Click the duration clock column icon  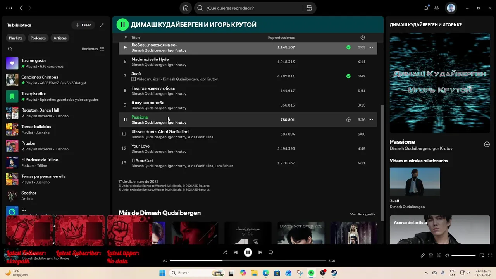pyautogui.click(x=363, y=38)
